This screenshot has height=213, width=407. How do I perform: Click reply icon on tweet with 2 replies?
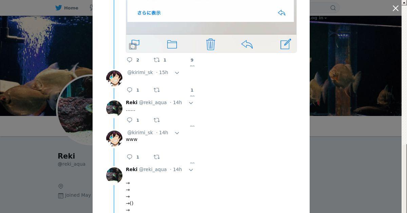130,60
